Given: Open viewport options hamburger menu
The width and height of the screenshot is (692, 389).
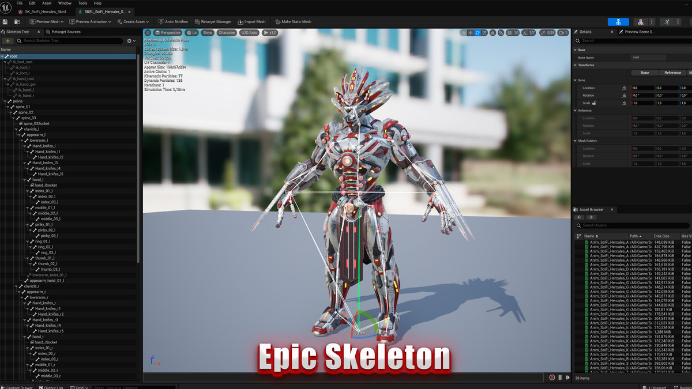Looking at the screenshot, I should pos(148,33).
